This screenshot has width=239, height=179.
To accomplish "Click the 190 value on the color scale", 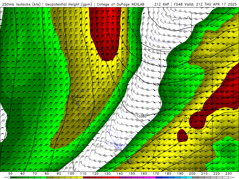I will 180,174.
